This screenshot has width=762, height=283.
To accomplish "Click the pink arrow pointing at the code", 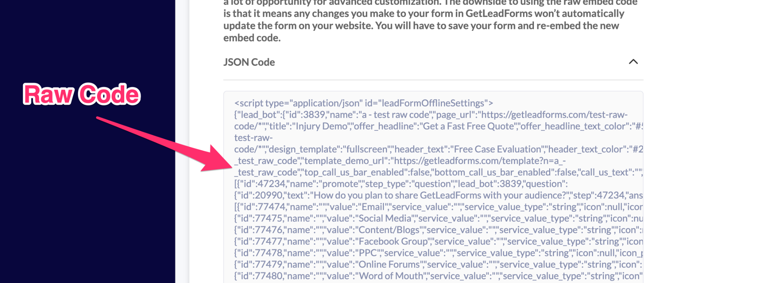I will point(167,145).
